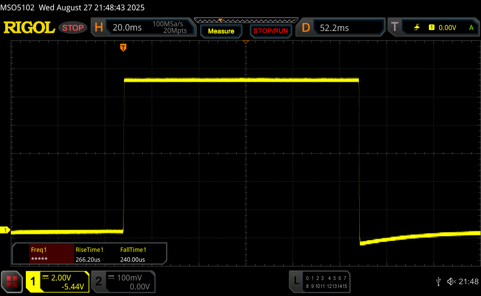Click channel 1 2.00V scale value
481x296 pixels.
click(x=61, y=278)
